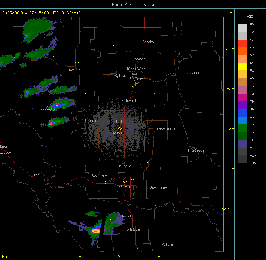Click the ThreeHills label
266x260 pixels.
pos(166,129)
